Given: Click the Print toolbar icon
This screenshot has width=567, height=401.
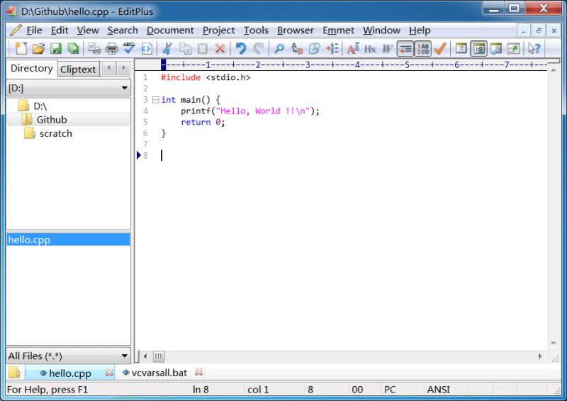Looking at the screenshot, I should [112, 48].
